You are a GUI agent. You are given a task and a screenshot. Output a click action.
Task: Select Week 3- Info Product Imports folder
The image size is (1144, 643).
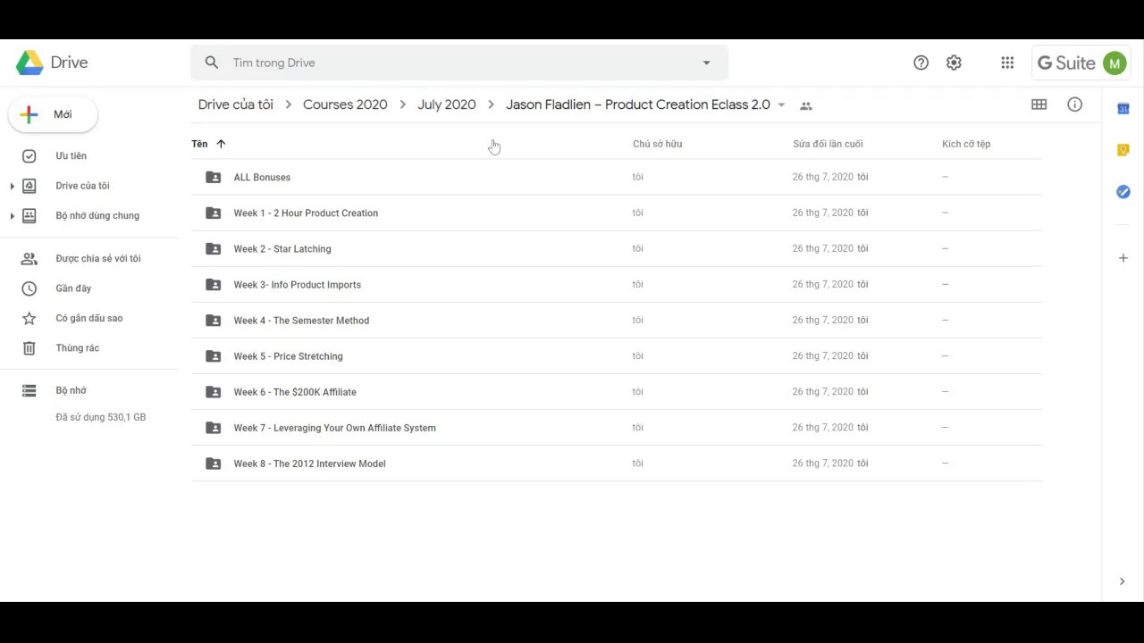click(x=297, y=284)
